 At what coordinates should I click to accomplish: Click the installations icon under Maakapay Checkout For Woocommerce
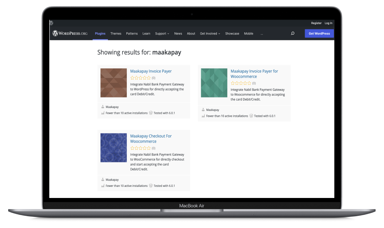(x=103, y=186)
